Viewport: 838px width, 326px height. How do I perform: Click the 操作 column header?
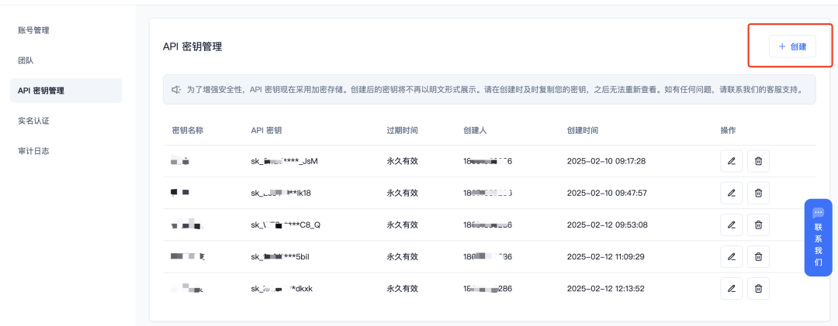(x=729, y=130)
